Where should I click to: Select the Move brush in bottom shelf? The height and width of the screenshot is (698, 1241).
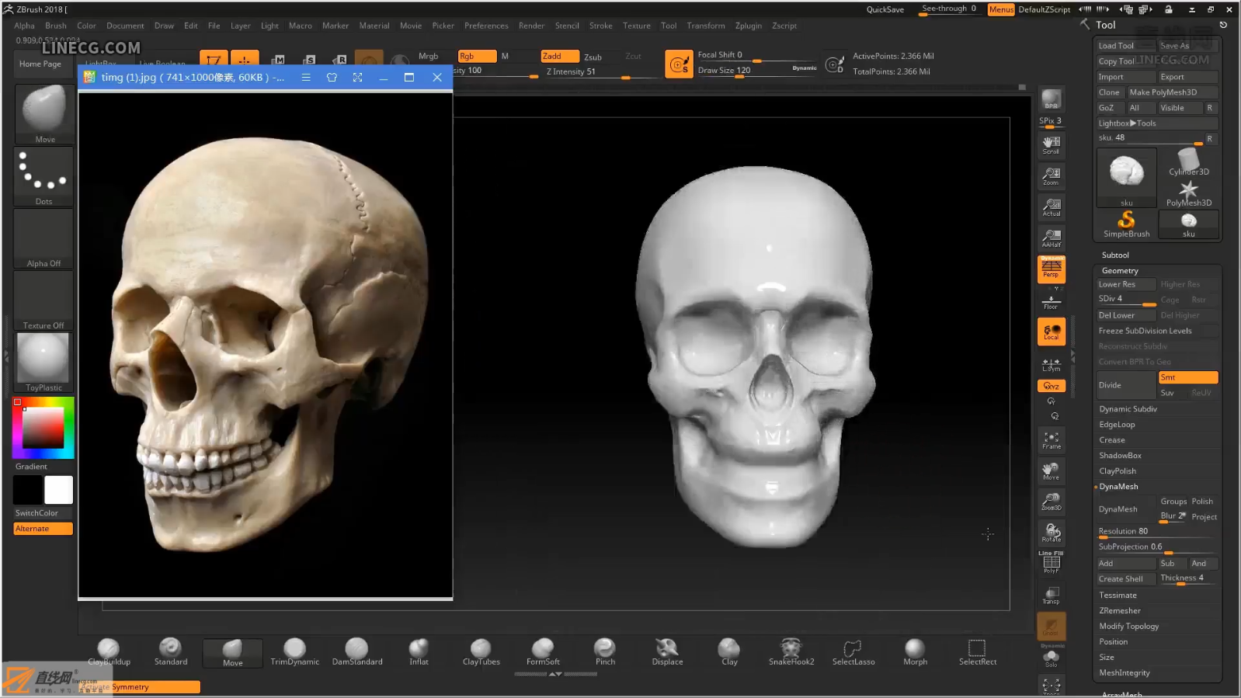(x=232, y=653)
